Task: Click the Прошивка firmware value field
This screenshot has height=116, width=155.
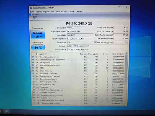Action: (x=80, y=28)
